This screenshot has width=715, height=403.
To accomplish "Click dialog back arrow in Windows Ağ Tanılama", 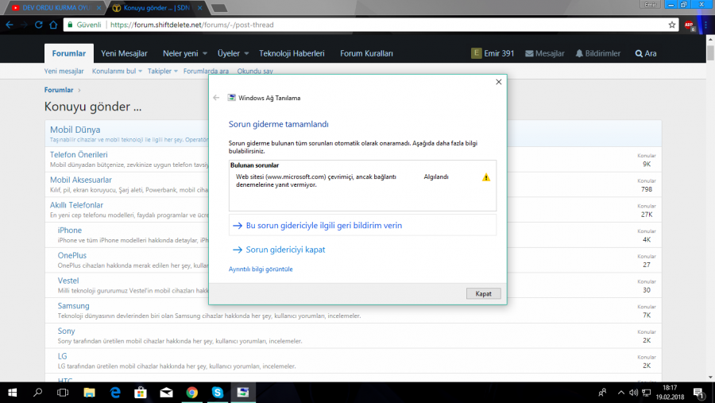I will point(216,98).
